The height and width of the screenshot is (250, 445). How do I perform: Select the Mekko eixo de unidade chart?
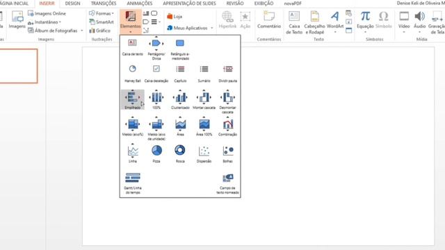point(156,128)
